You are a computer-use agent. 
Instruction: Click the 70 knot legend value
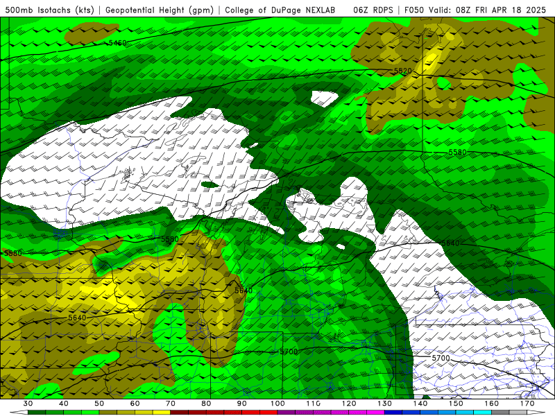[x=171, y=404]
